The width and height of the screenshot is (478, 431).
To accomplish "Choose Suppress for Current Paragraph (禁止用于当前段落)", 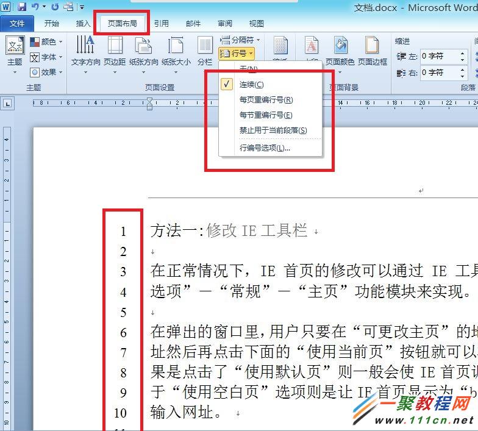I will click(x=270, y=130).
